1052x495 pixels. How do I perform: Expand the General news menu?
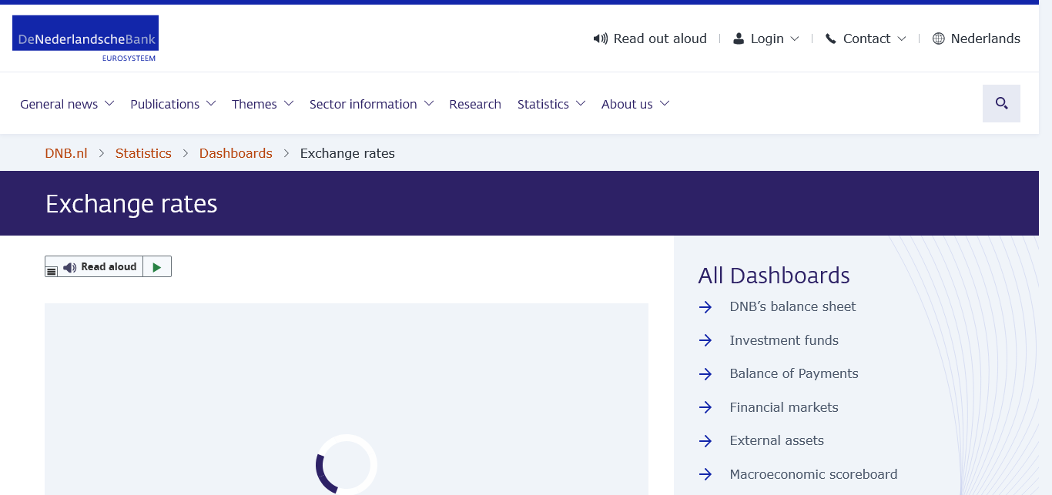click(67, 104)
